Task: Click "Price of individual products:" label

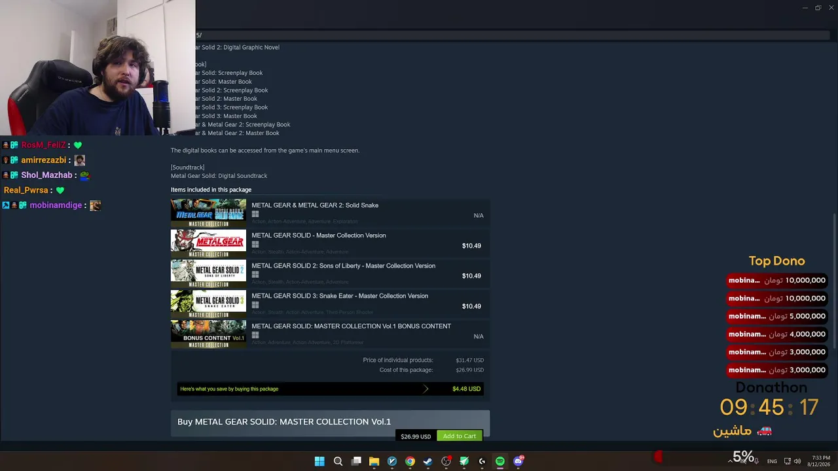Action: point(398,360)
